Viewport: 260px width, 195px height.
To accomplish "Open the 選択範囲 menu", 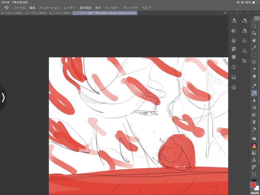I will pos(85,7).
